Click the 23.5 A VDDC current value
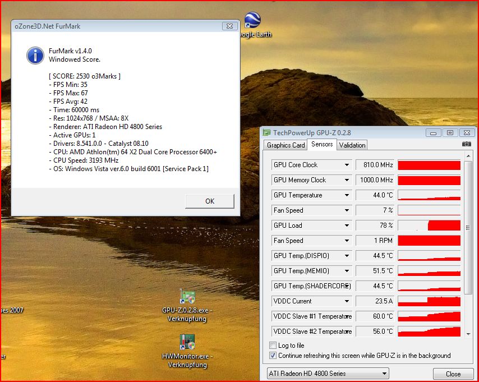The image size is (479, 382). (375, 301)
